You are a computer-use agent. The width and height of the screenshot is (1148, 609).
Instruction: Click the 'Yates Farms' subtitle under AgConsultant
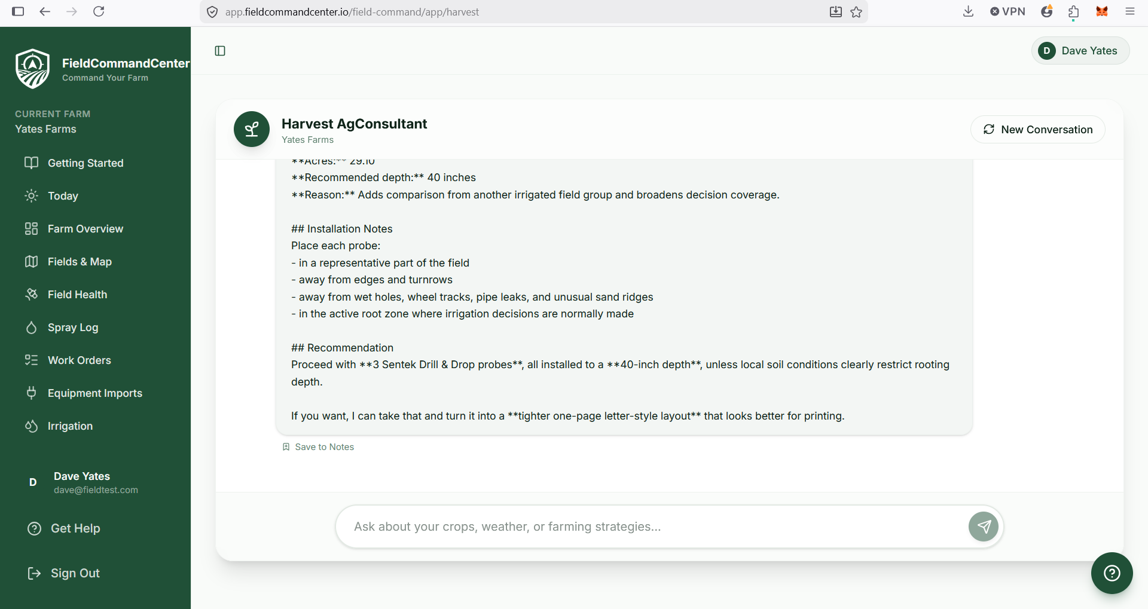307,140
